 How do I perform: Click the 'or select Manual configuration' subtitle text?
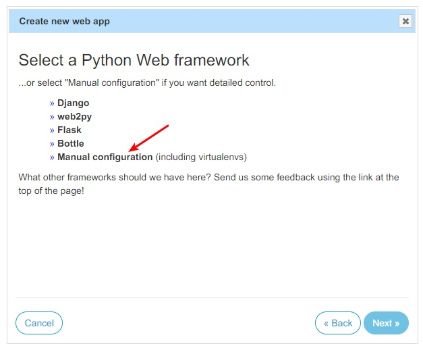click(147, 83)
